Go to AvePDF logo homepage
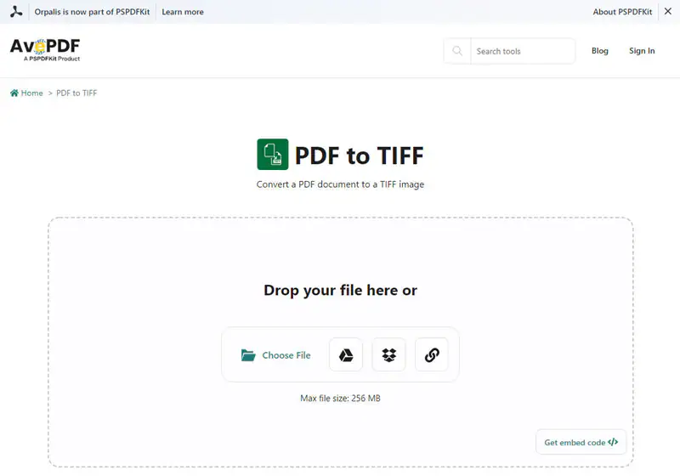680x476 pixels. (45, 50)
